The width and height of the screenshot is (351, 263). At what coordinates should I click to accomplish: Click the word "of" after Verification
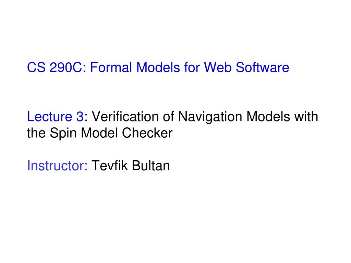coord(168,116)
